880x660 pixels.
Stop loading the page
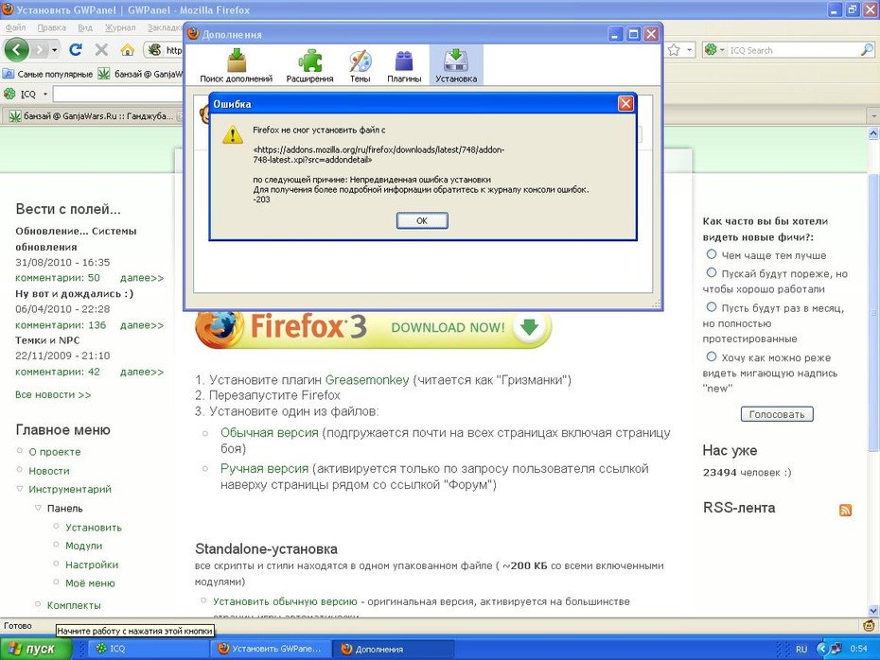[x=101, y=50]
